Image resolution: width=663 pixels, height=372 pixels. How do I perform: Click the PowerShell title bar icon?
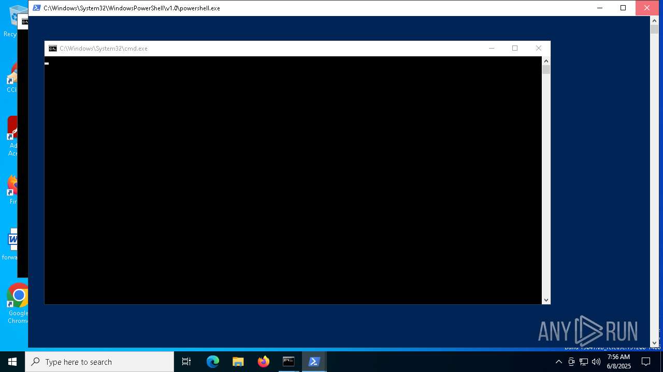(37, 8)
